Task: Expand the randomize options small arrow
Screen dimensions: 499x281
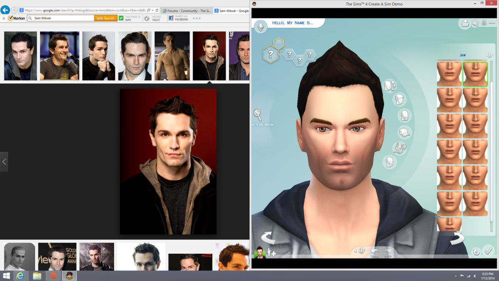Action: (x=355, y=251)
